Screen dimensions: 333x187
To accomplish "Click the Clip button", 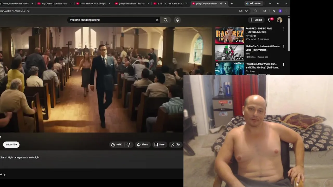I will tap(175, 145).
